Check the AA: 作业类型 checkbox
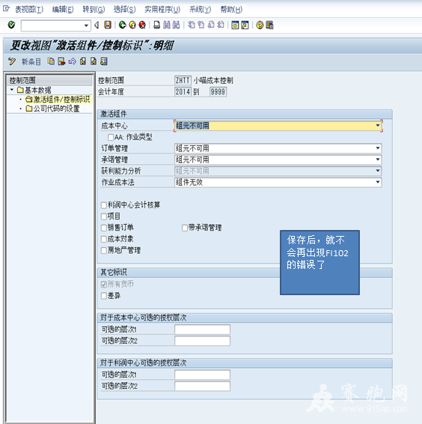The height and width of the screenshot is (424, 422). (111, 137)
